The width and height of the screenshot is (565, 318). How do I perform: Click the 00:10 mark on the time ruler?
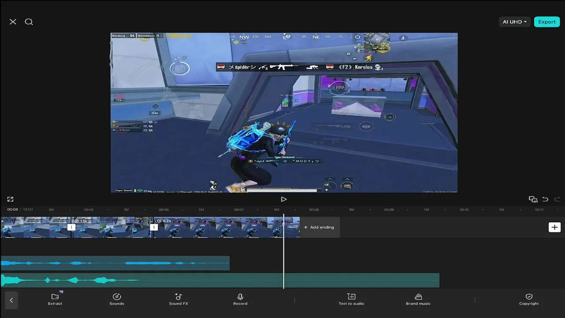click(x=464, y=209)
